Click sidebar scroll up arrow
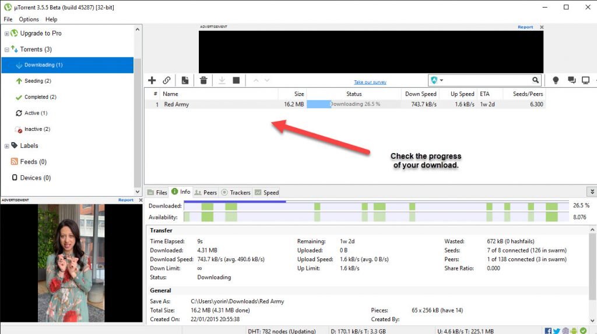The height and width of the screenshot is (334, 597). coord(138,29)
